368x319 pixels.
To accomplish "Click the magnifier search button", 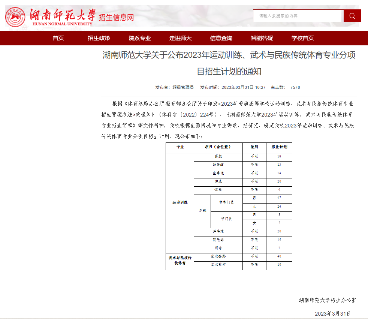I will coord(352,16).
